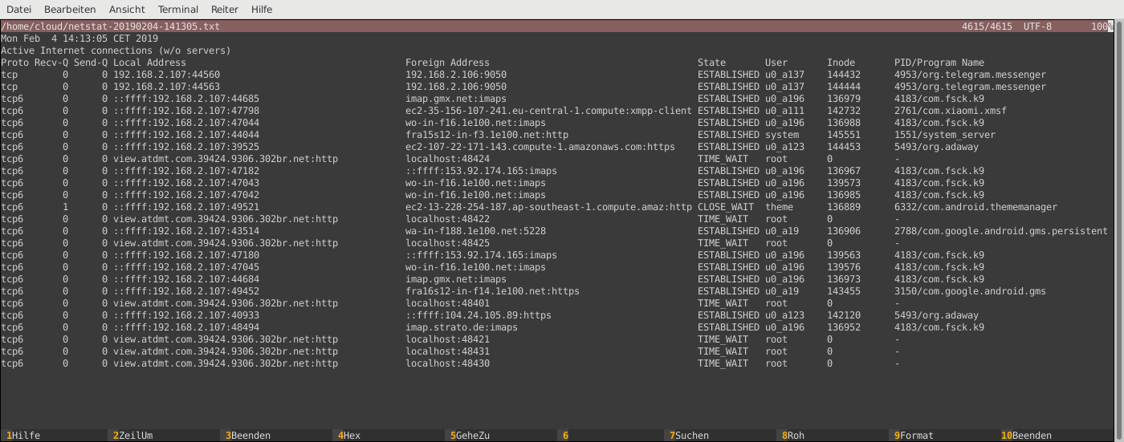Click localhost:48422 foreign address
The height and width of the screenshot is (442, 1124).
tap(447, 219)
